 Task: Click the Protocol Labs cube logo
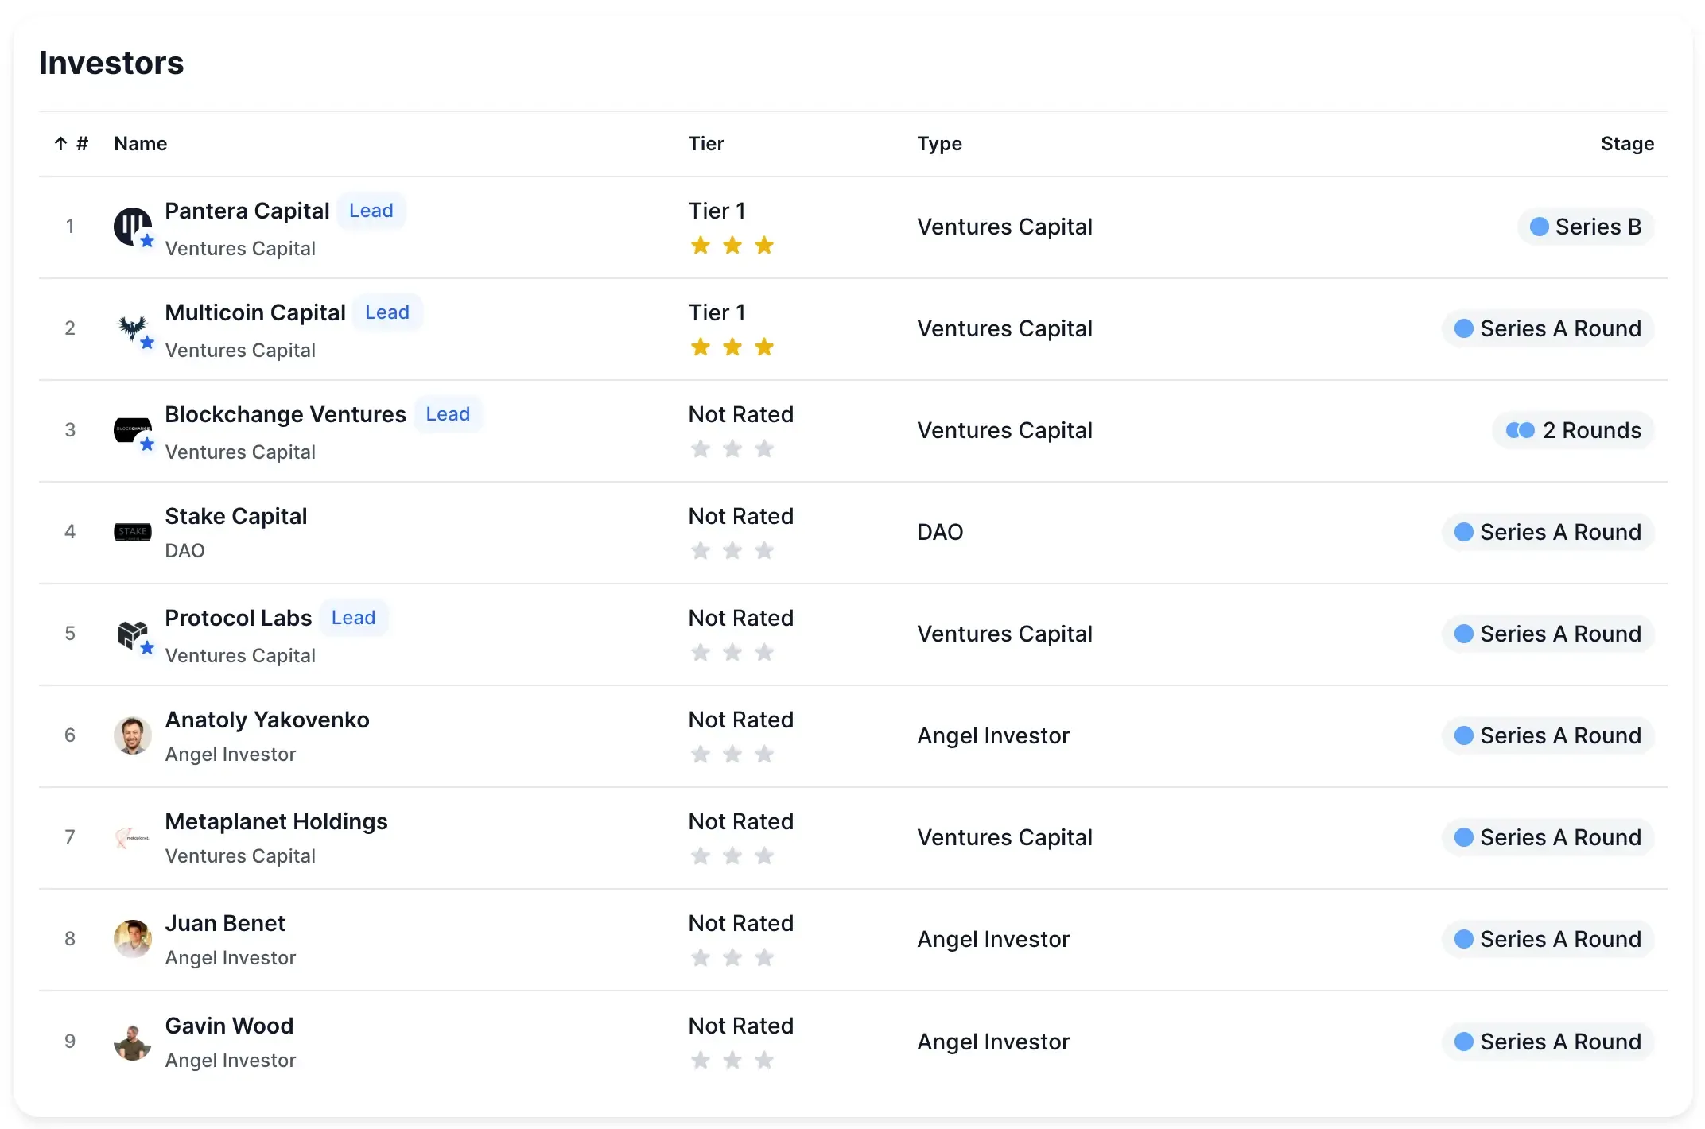pos(132,634)
